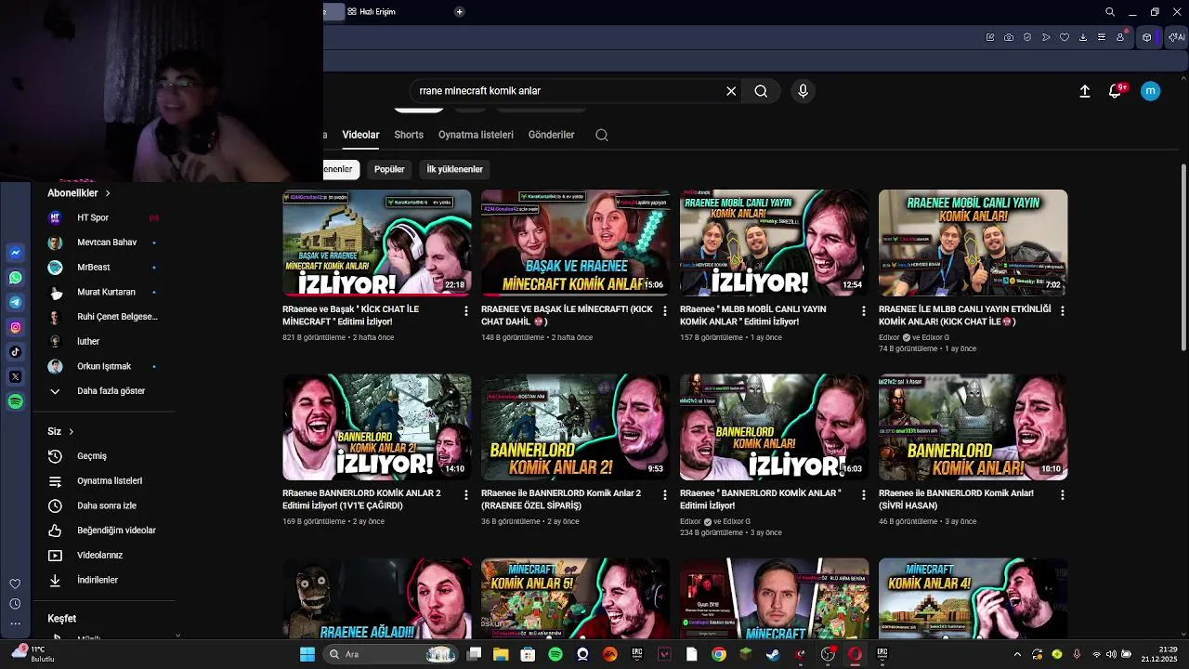Click the taskbar Ara search box

[390, 654]
